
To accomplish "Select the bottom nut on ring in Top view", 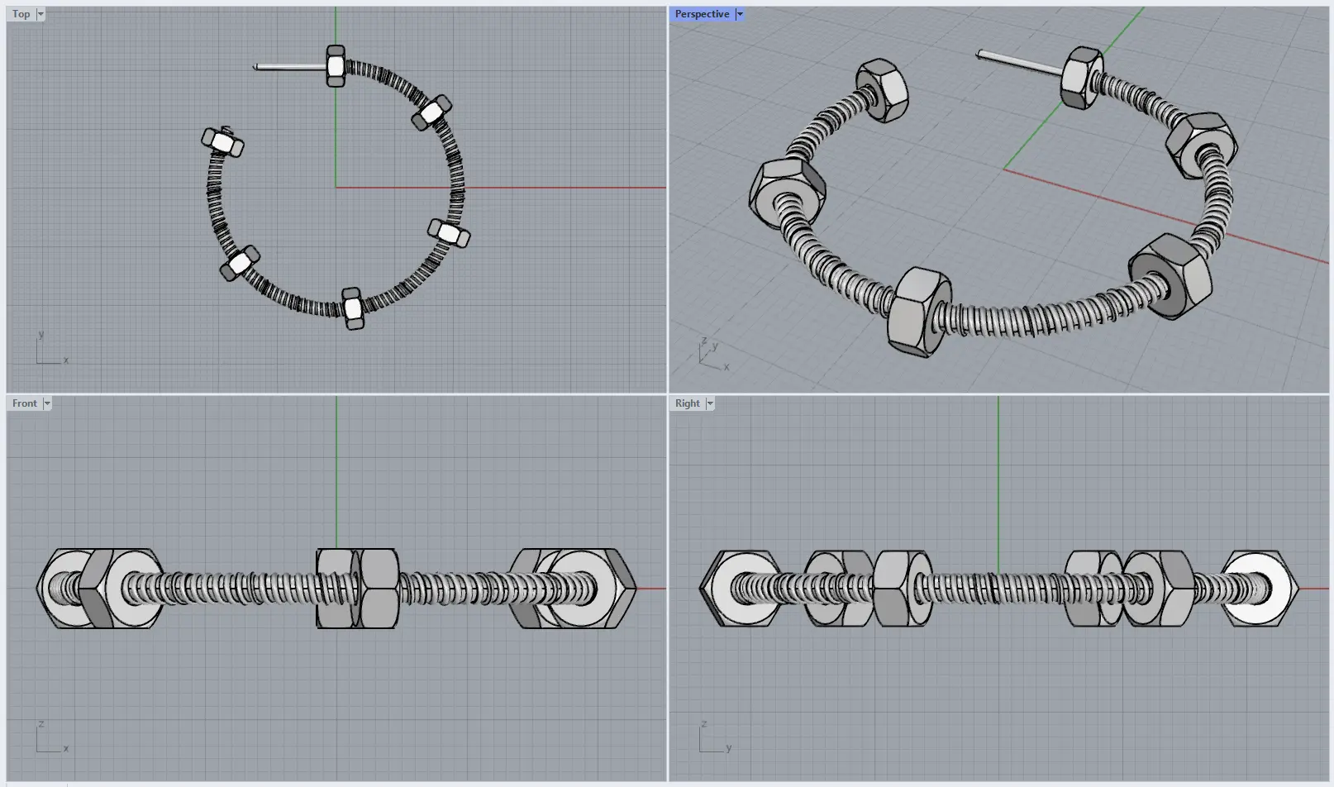I will [353, 308].
